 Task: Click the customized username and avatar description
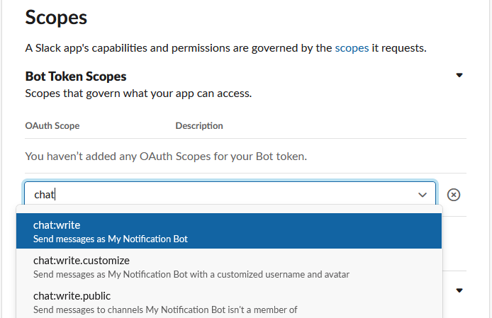pyautogui.click(x=191, y=274)
